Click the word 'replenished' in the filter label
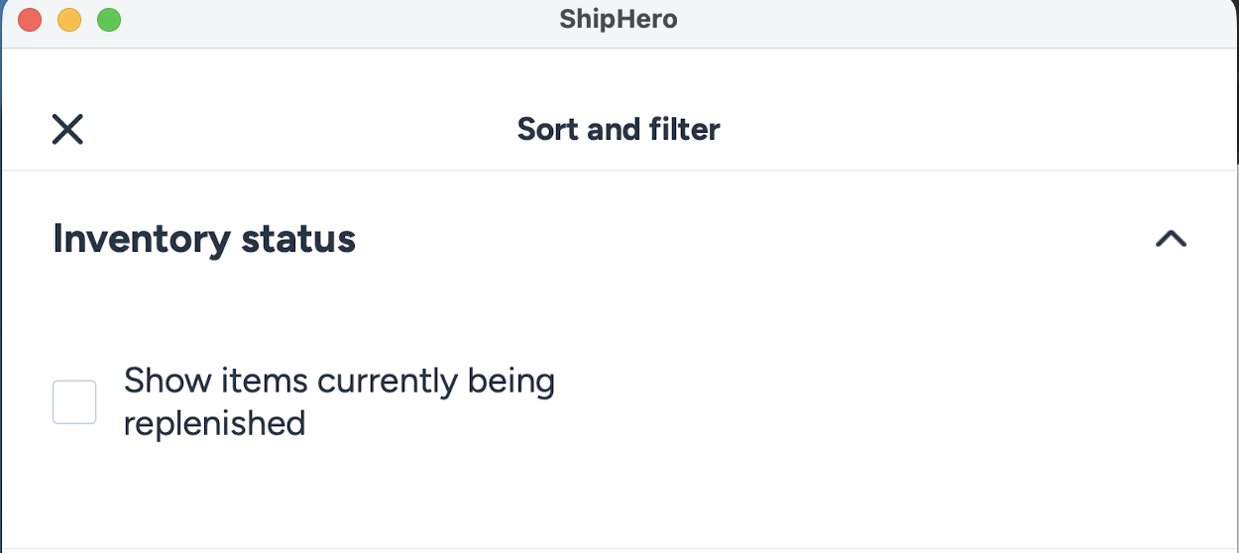The height and width of the screenshot is (553, 1239). pos(214,424)
